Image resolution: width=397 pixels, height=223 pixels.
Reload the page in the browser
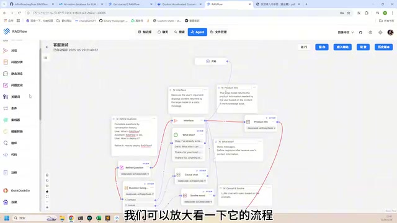click(19, 13)
